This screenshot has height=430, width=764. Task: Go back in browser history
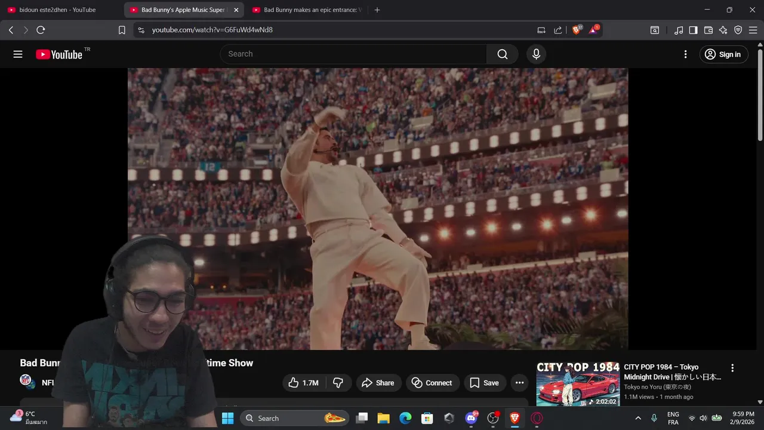coord(11,30)
